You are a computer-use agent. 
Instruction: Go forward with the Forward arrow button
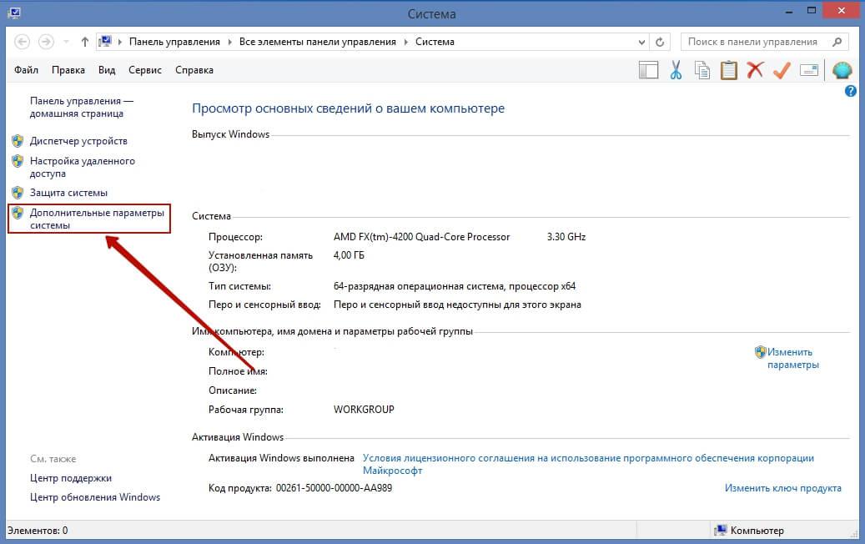(46, 42)
